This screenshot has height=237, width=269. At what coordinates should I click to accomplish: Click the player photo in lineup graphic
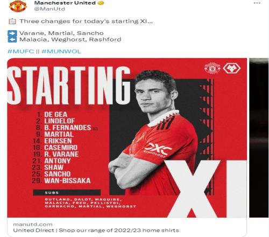click(x=154, y=132)
